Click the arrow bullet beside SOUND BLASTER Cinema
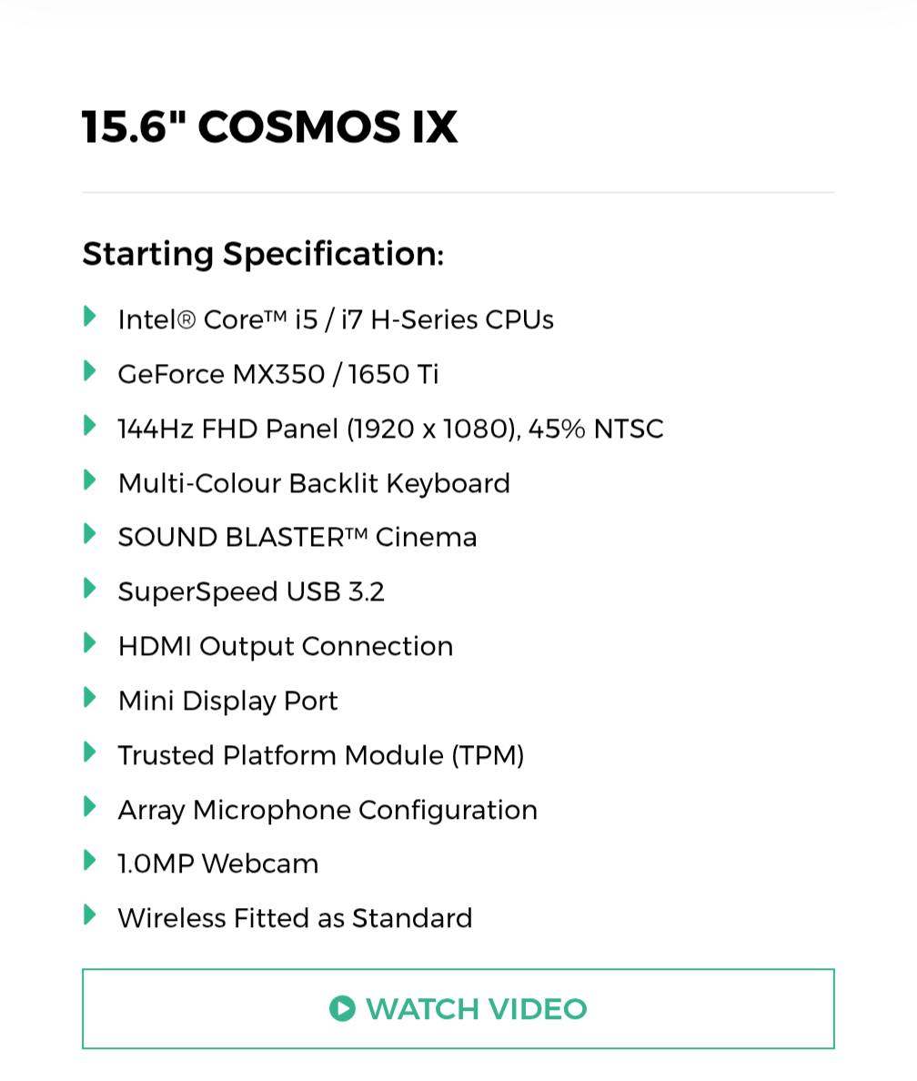Image resolution: width=917 pixels, height=1081 pixels. pos(90,533)
